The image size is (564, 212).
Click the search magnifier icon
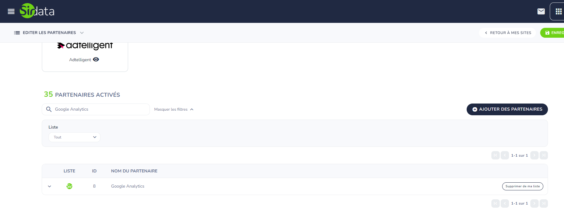coord(49,109)
